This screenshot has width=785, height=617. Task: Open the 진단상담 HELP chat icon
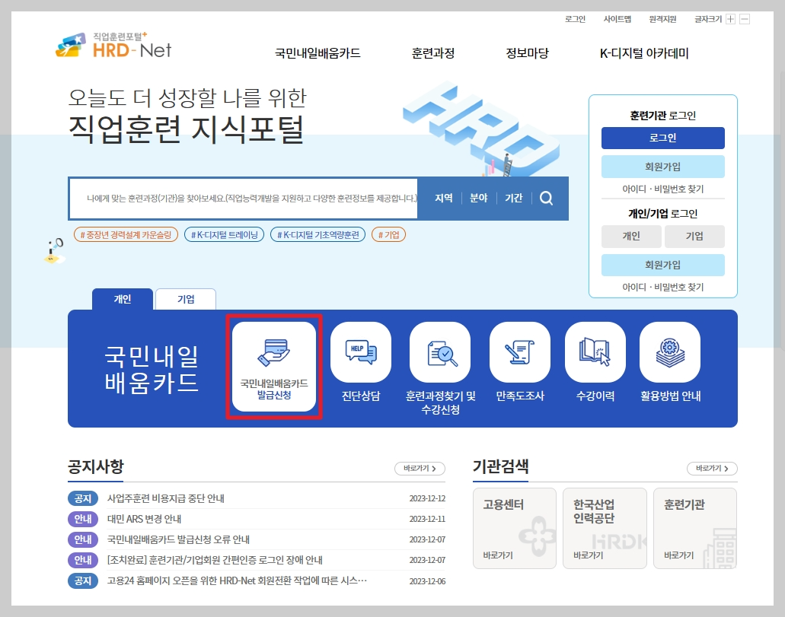coord(360,351)
